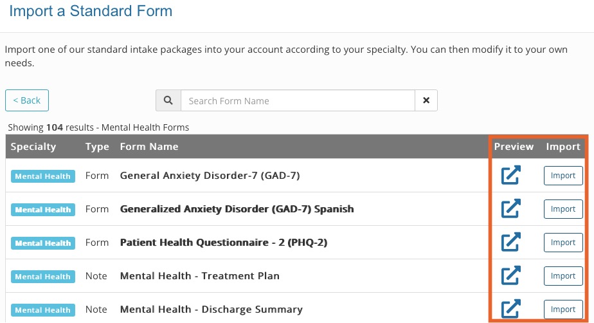Image resolution: width=594 pixels, height=323 pixels.
Task: Import the GAD-7 Spanish form
Action: 563,209
